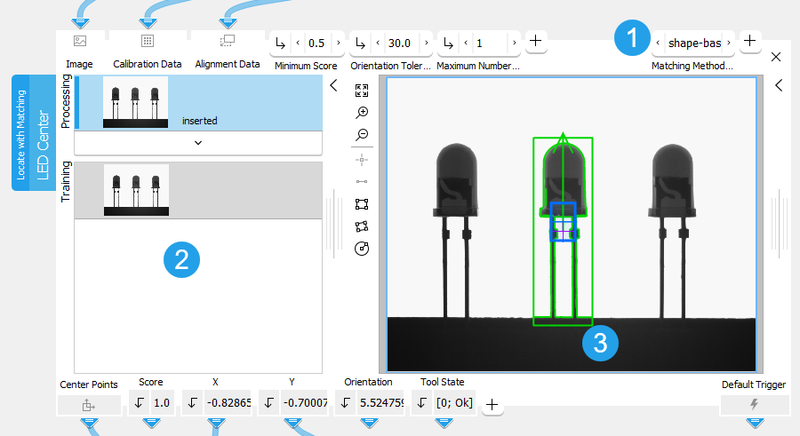Click the Center Points output icon

tap(88, 404)
